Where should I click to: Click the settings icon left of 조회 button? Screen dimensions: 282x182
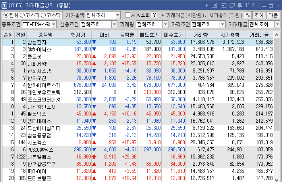pos(248,15)
